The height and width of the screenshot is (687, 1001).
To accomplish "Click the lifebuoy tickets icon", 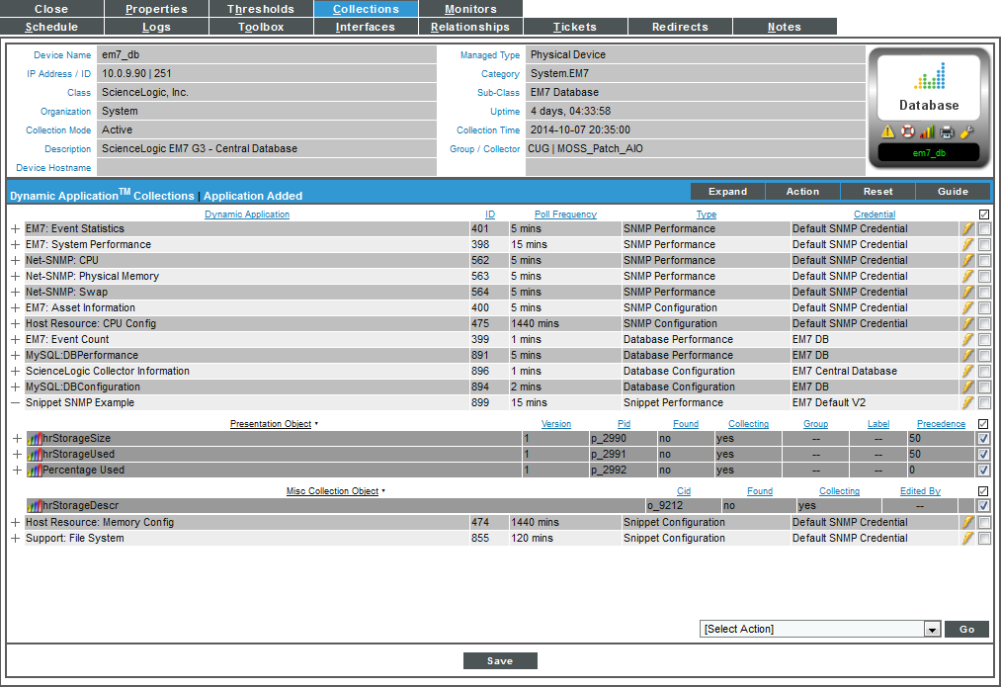I will tap(907, 131).
